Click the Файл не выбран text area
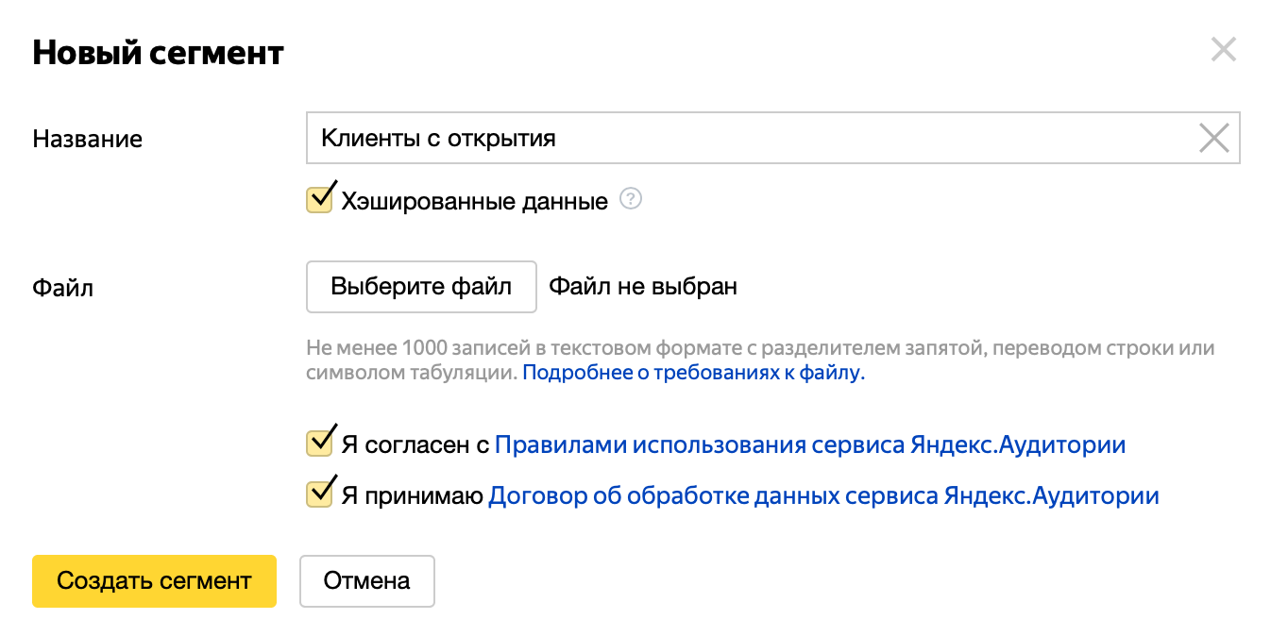 pos(643,287)
